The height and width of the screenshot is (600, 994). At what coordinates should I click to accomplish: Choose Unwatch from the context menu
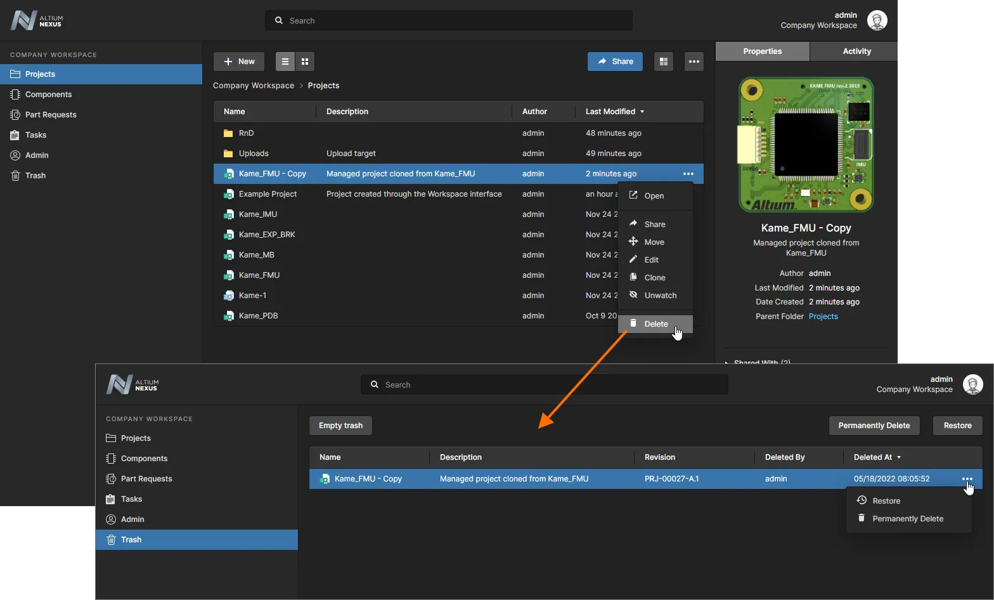coord(655,296)
